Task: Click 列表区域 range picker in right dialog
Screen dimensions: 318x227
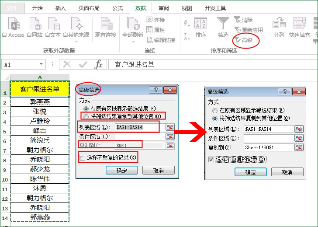Action: 299,129
